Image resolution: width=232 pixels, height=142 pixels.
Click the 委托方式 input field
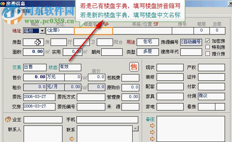click(91, 97)
